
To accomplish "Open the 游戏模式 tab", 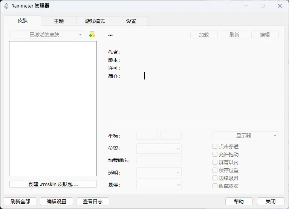I will pyautogui.click(x=95, y=21).
